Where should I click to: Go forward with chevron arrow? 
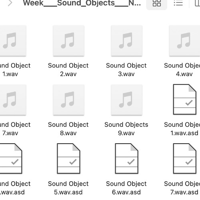click(x=10, y=3)
